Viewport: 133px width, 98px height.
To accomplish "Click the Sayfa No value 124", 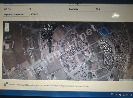I will click(x=98, y=9).
